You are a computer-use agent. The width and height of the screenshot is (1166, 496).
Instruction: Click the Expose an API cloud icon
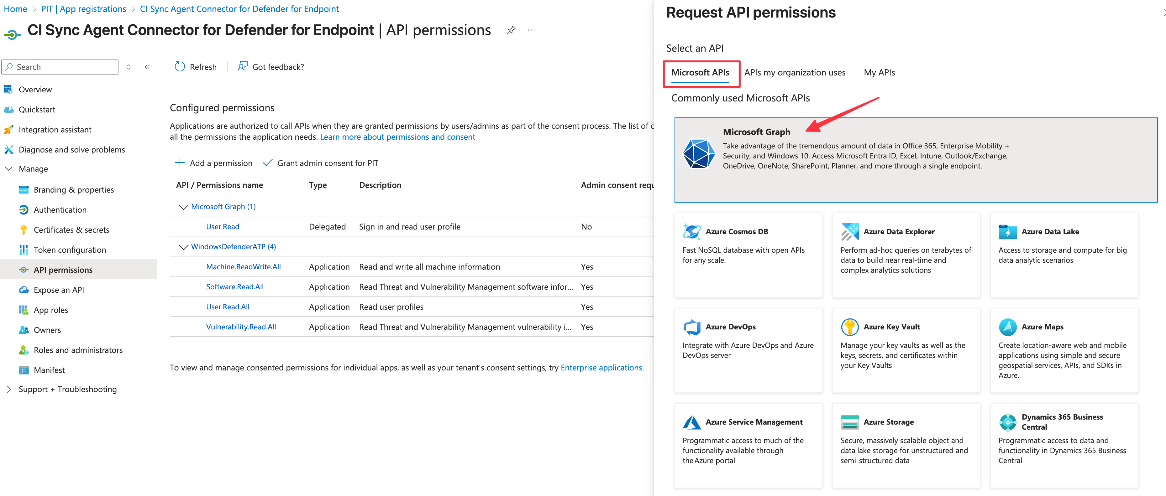pos(24,290)
